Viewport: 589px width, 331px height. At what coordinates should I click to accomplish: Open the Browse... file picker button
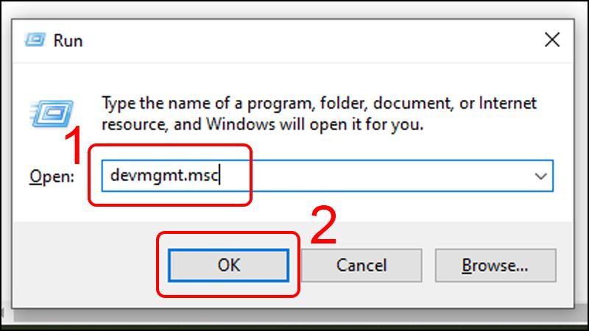pos(494,264)
